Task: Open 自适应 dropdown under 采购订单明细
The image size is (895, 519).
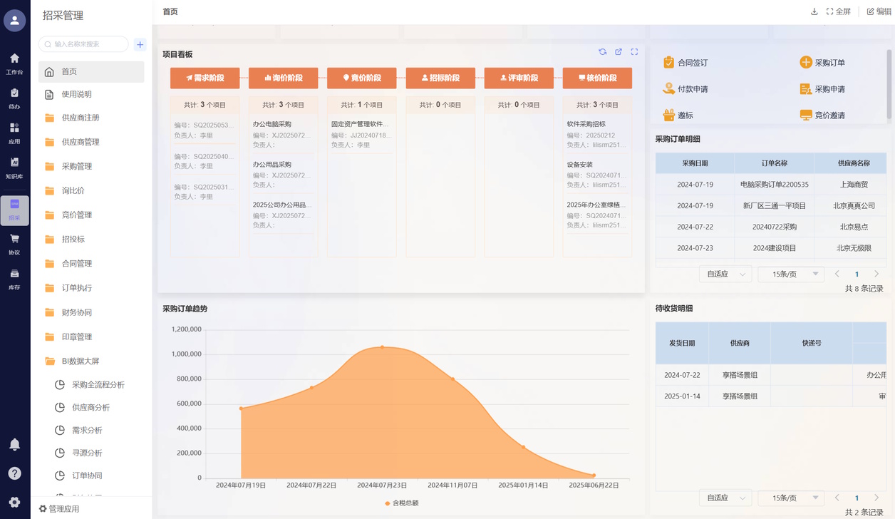Action: click(725, 274)
